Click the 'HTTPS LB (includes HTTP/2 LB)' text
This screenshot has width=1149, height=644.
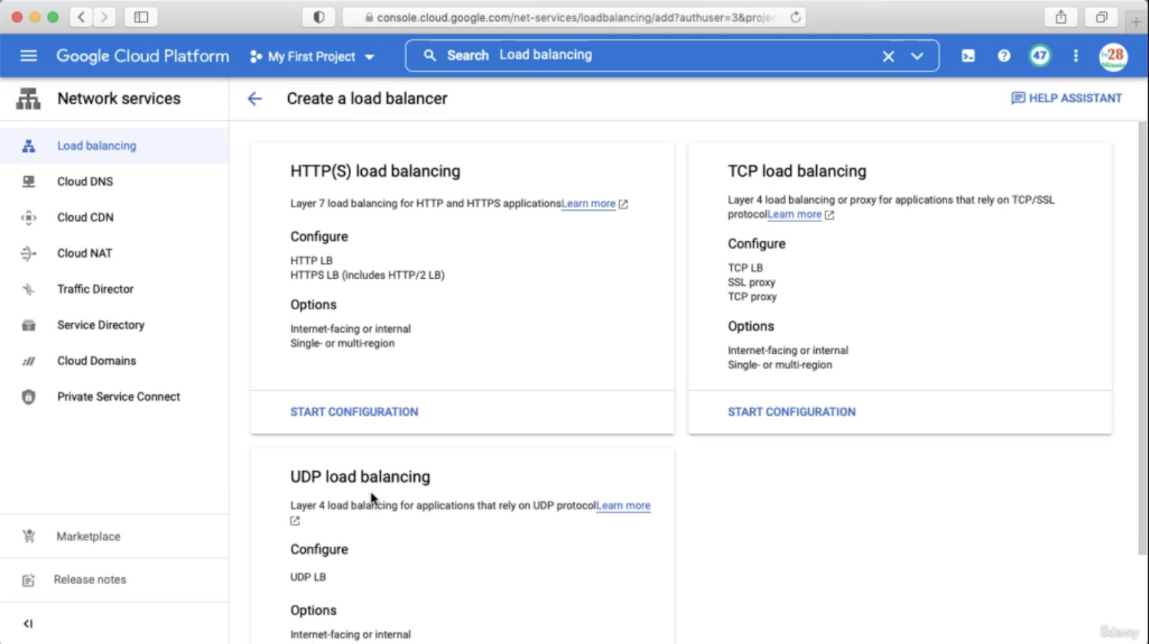(367, 275)
